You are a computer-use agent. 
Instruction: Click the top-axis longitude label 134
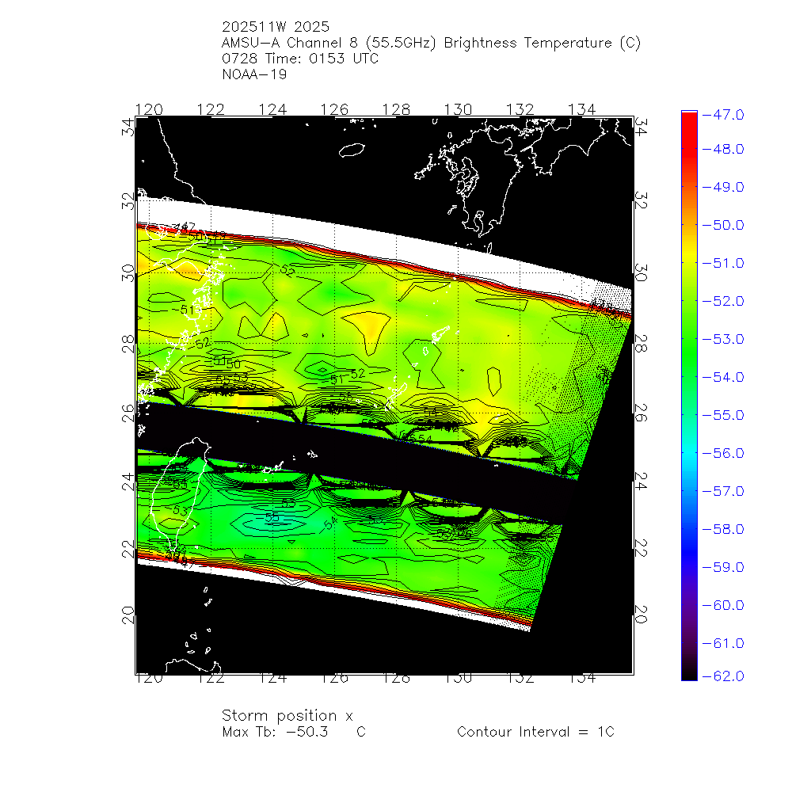pos(582,109)
